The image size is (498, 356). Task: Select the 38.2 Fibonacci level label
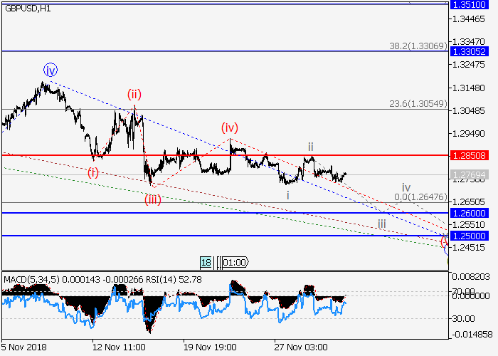point(418,46)
